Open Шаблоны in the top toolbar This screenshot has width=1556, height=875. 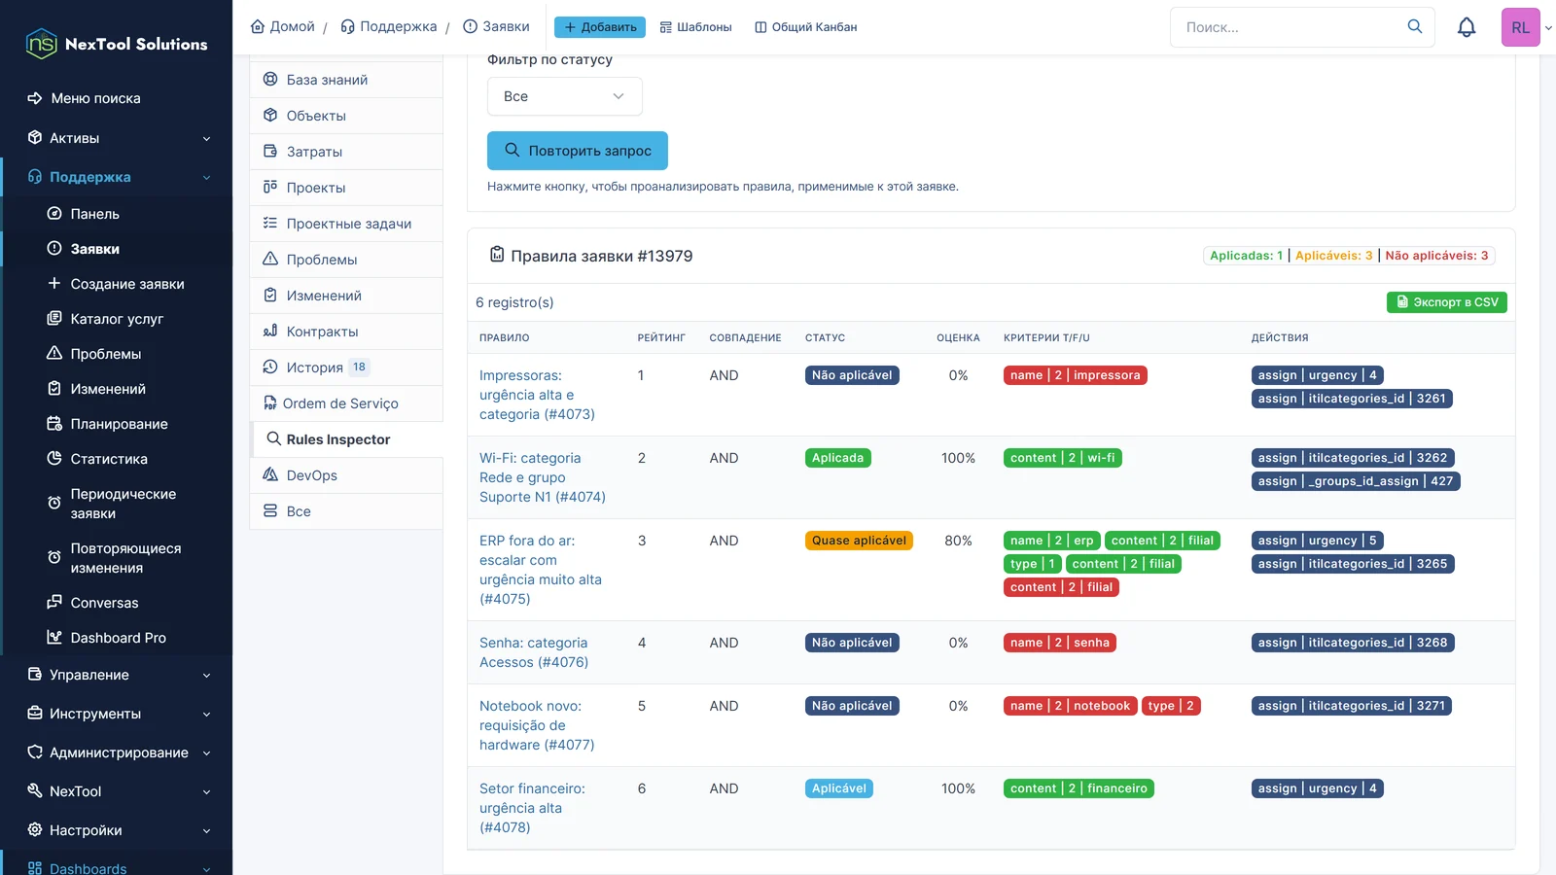(x=695, y=27)
